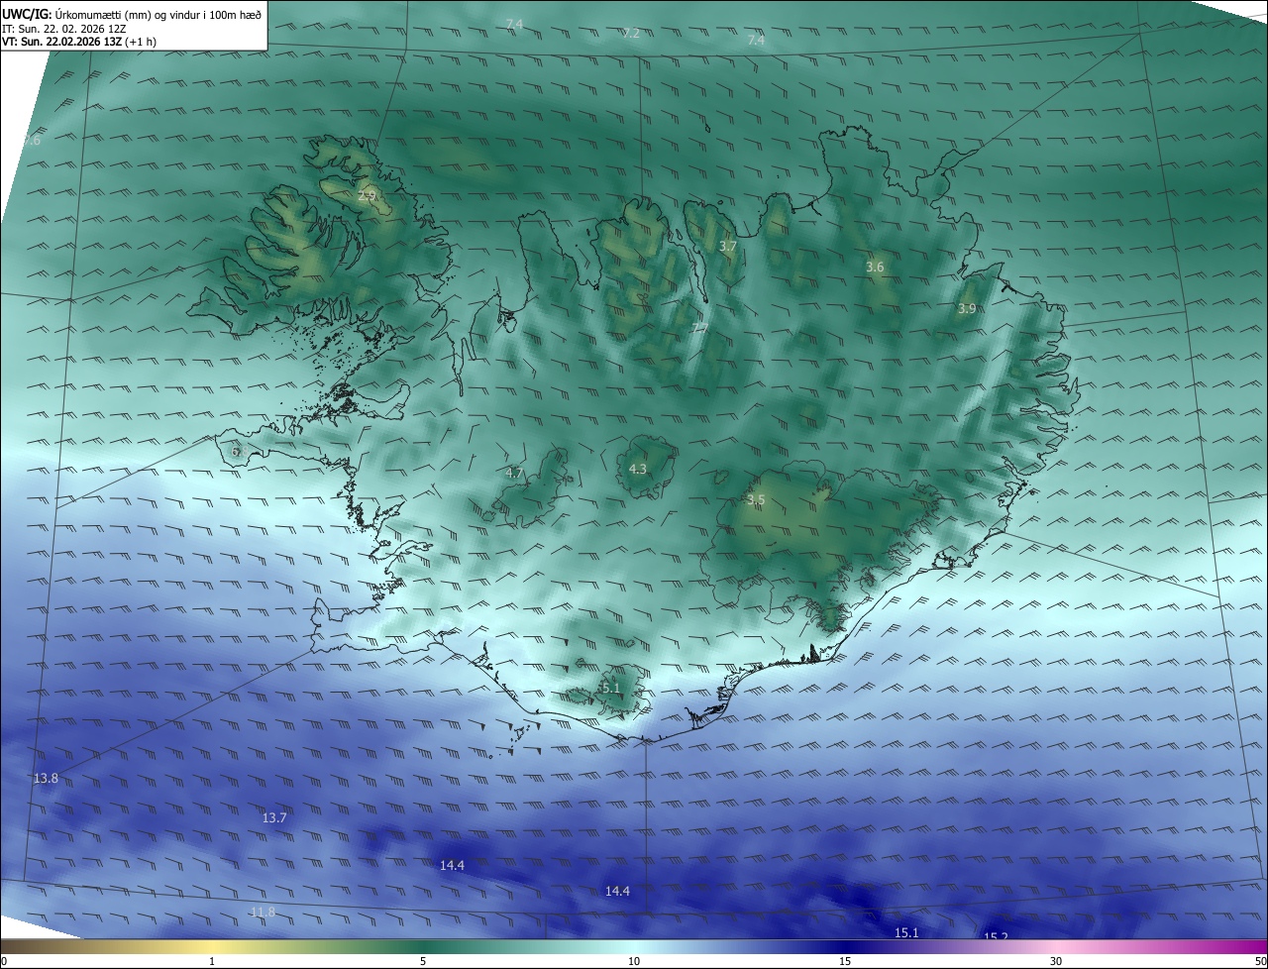Click the 3.7 value label
This screenshot has width=1268, height=969.
[x=728, y=246]
